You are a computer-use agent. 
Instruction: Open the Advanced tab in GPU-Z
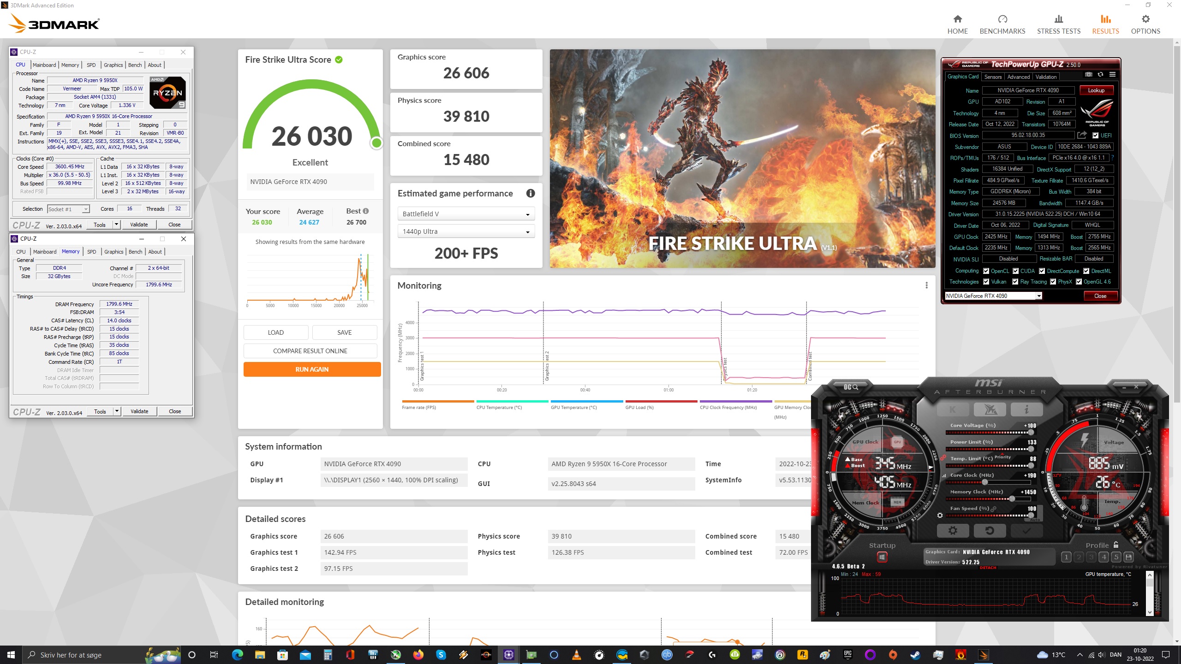1018,77
